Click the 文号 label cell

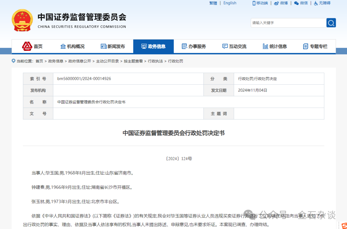(38, 114)
